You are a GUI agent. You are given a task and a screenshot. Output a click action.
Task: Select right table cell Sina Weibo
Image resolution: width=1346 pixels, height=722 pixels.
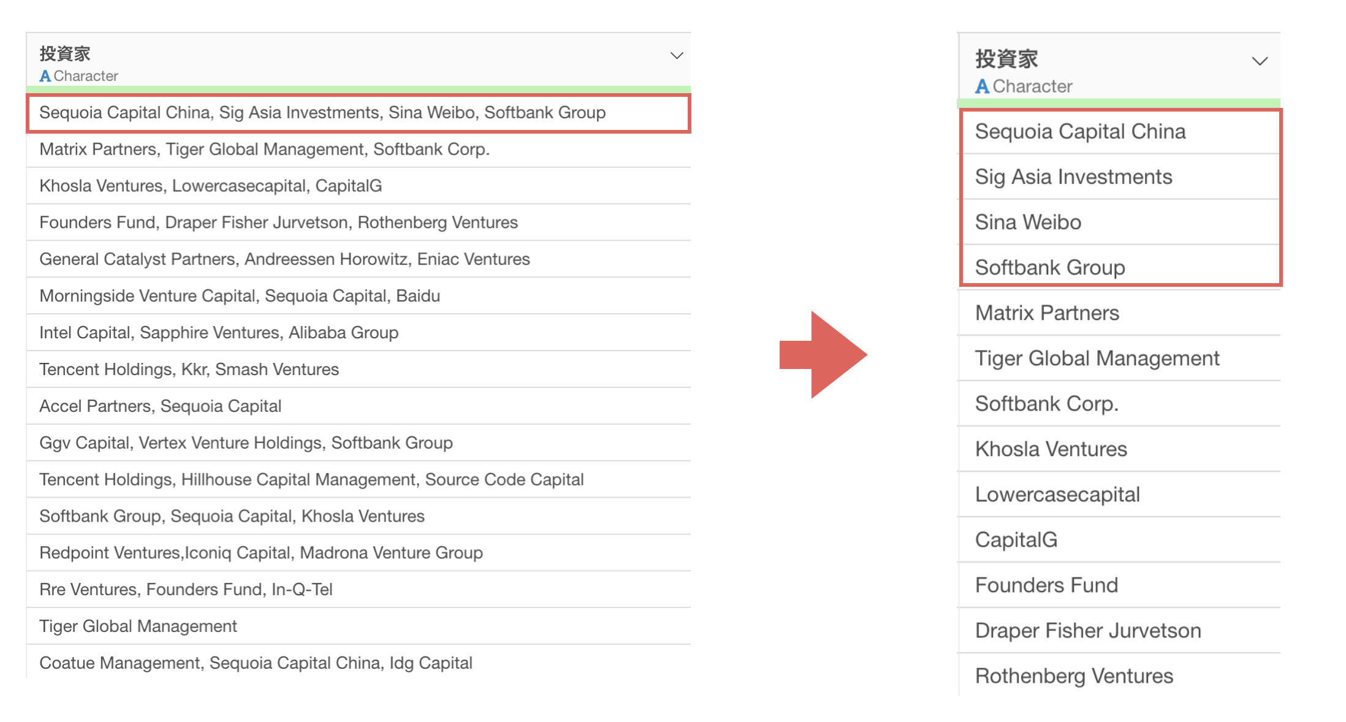[x=1120, y=222]
